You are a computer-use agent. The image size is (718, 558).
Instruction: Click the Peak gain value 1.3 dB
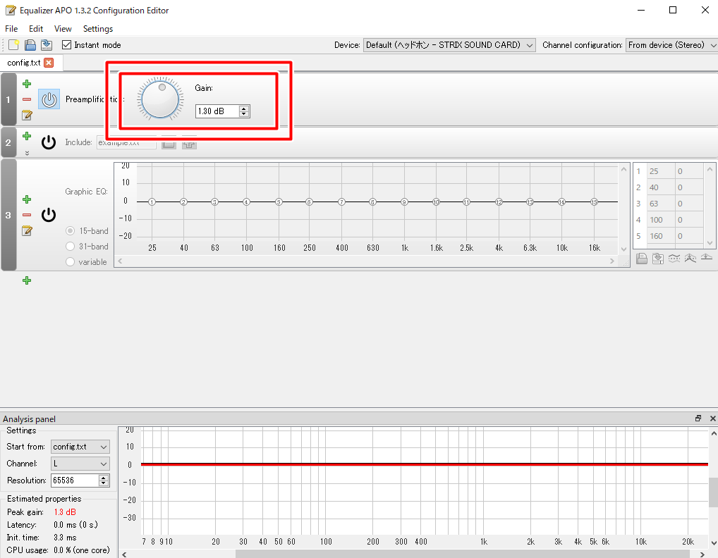coord(65,512)
